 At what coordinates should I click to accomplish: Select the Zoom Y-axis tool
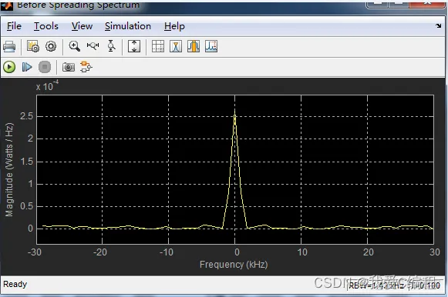pos(111,46)
